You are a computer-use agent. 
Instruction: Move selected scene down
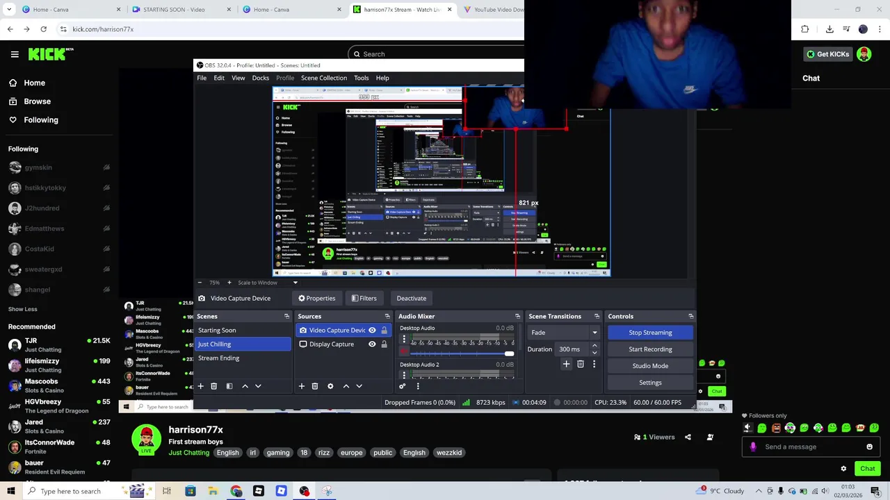(x=258, y=386)
